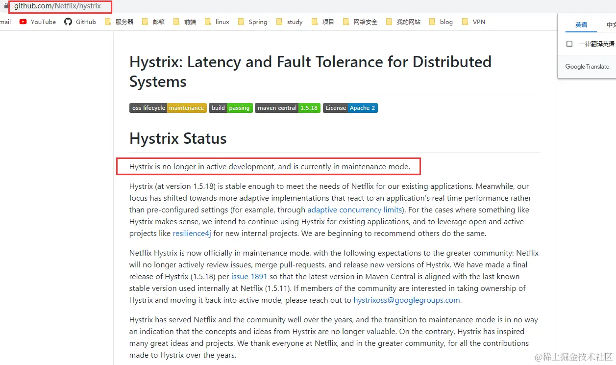Click the partially visible mail bookmark
Viewport: 616px width, 365px height.
pyautogui.click(x=5, y=22)
